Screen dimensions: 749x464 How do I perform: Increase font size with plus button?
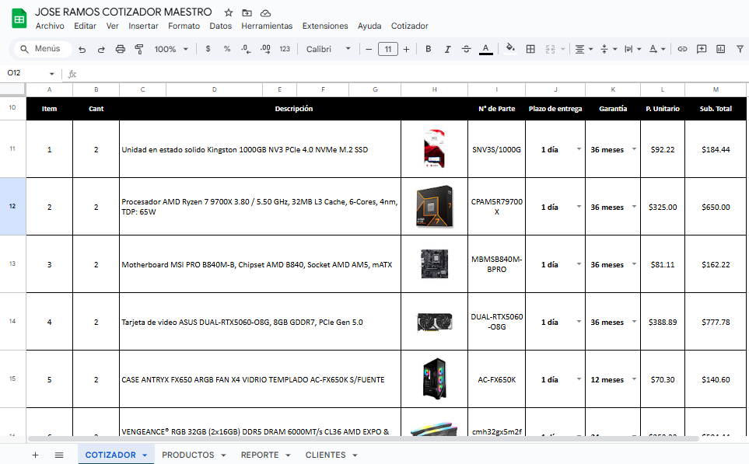click(x=406, y=49)
